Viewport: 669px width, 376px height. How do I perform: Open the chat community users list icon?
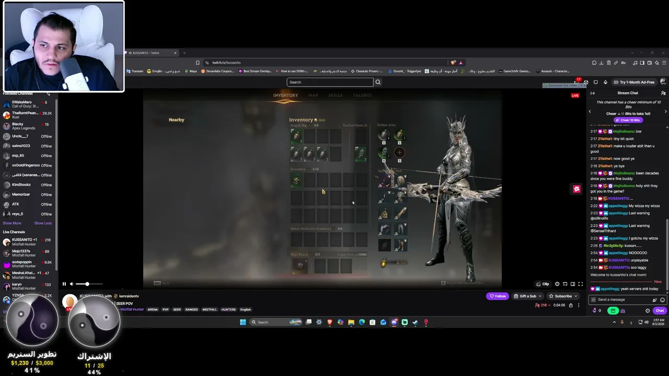click(x=663, y=93)
